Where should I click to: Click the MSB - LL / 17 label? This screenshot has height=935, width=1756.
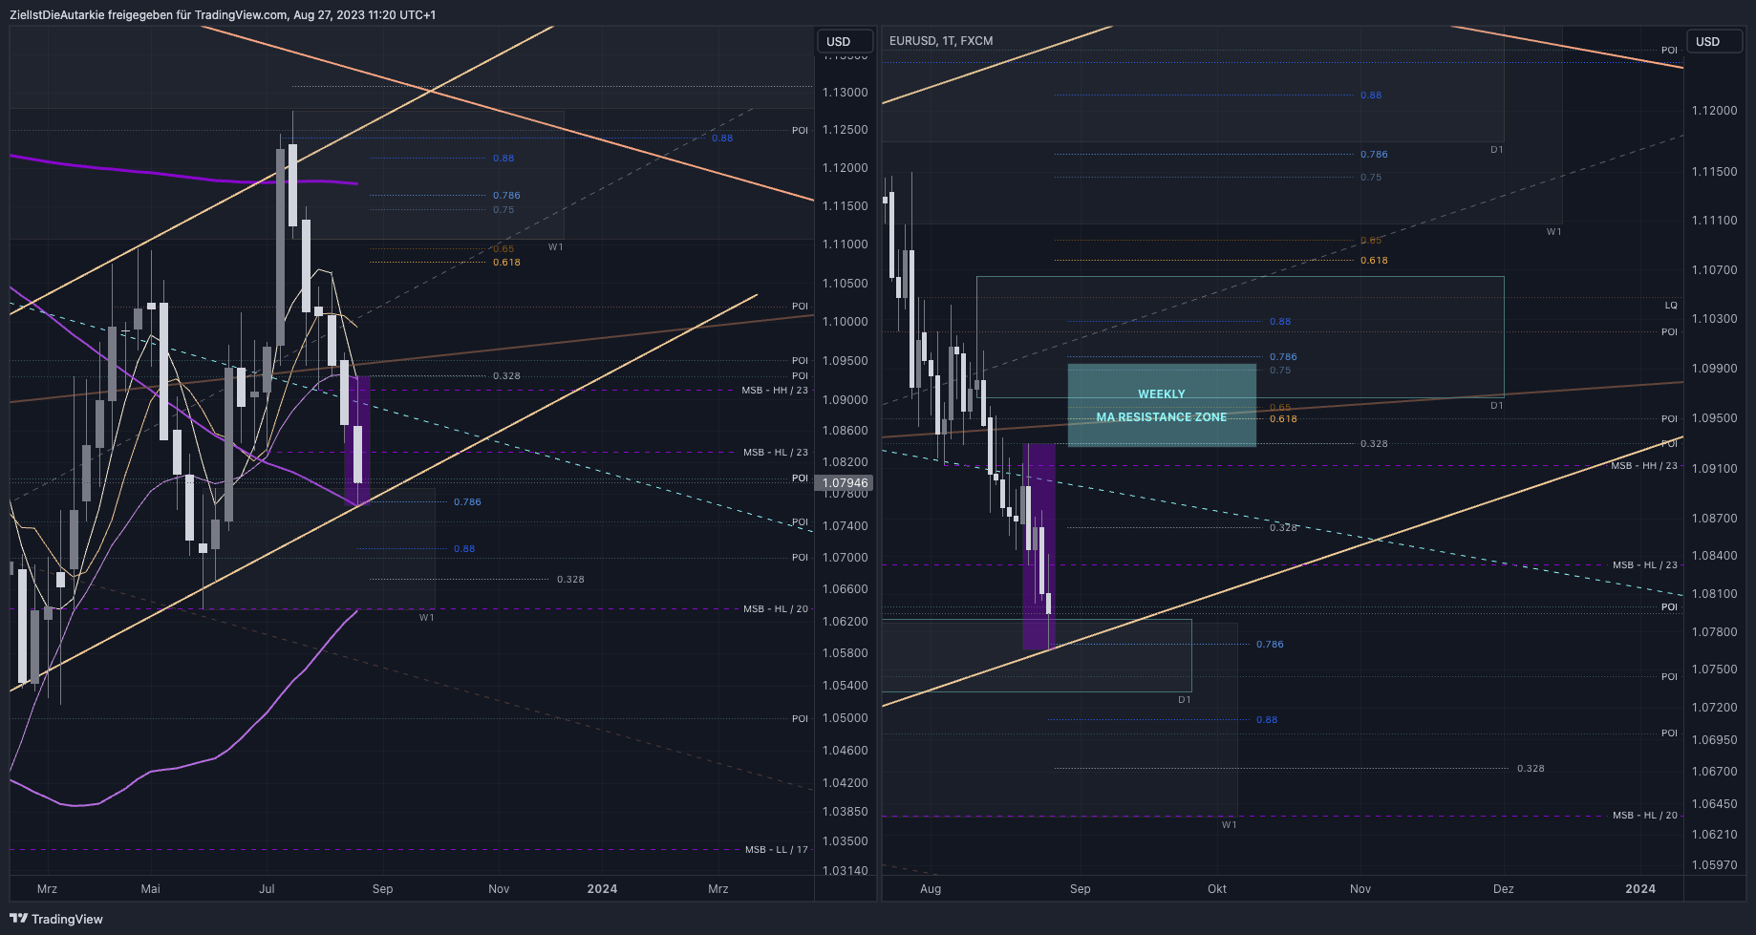tap(777, 849)
